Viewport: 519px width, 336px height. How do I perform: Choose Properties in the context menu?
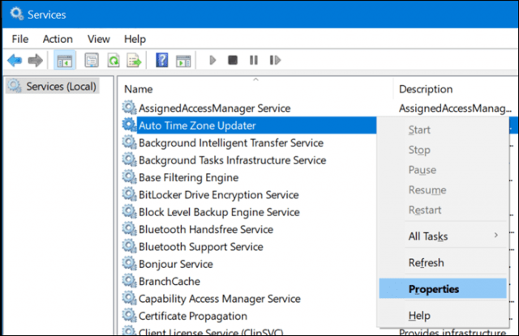pos(443,289)
